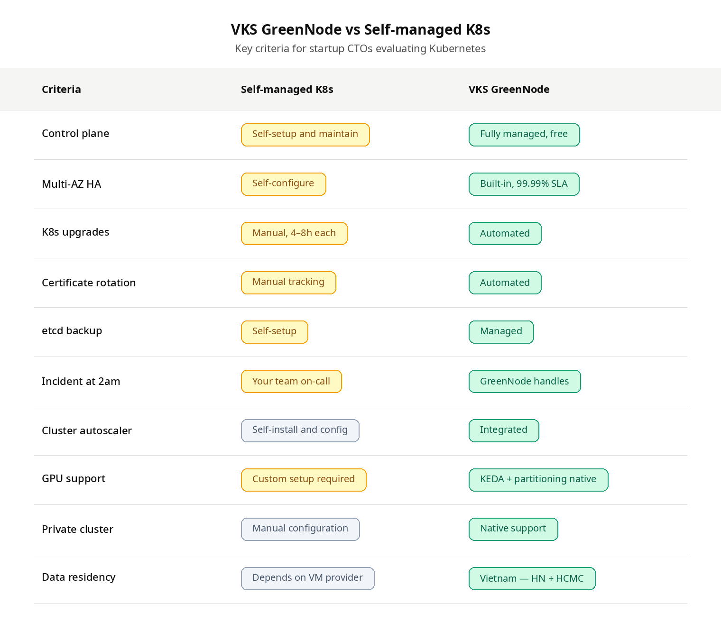Select the 'VKS GreenNode' column header
This screenshot has width=721, height=622.
[x=509, y=90]
